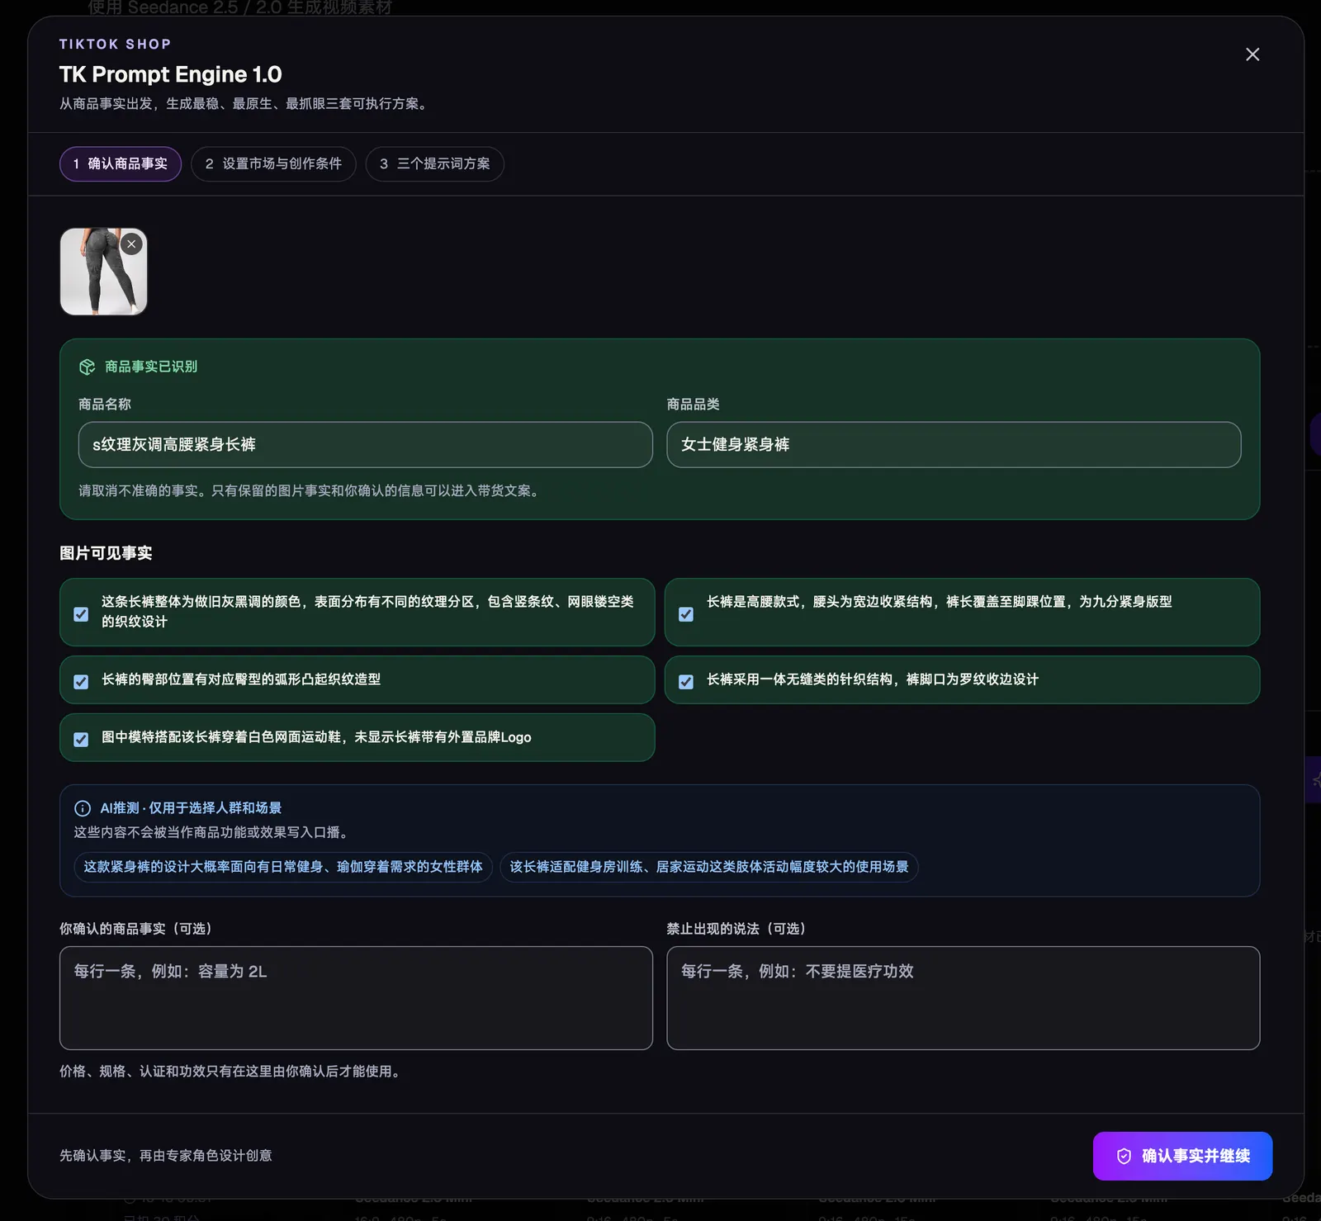Uncheck the fact about 做旧灰黑调 color and textures
The height and width of the screenshot is (1221, 1321).
(81, 614)
